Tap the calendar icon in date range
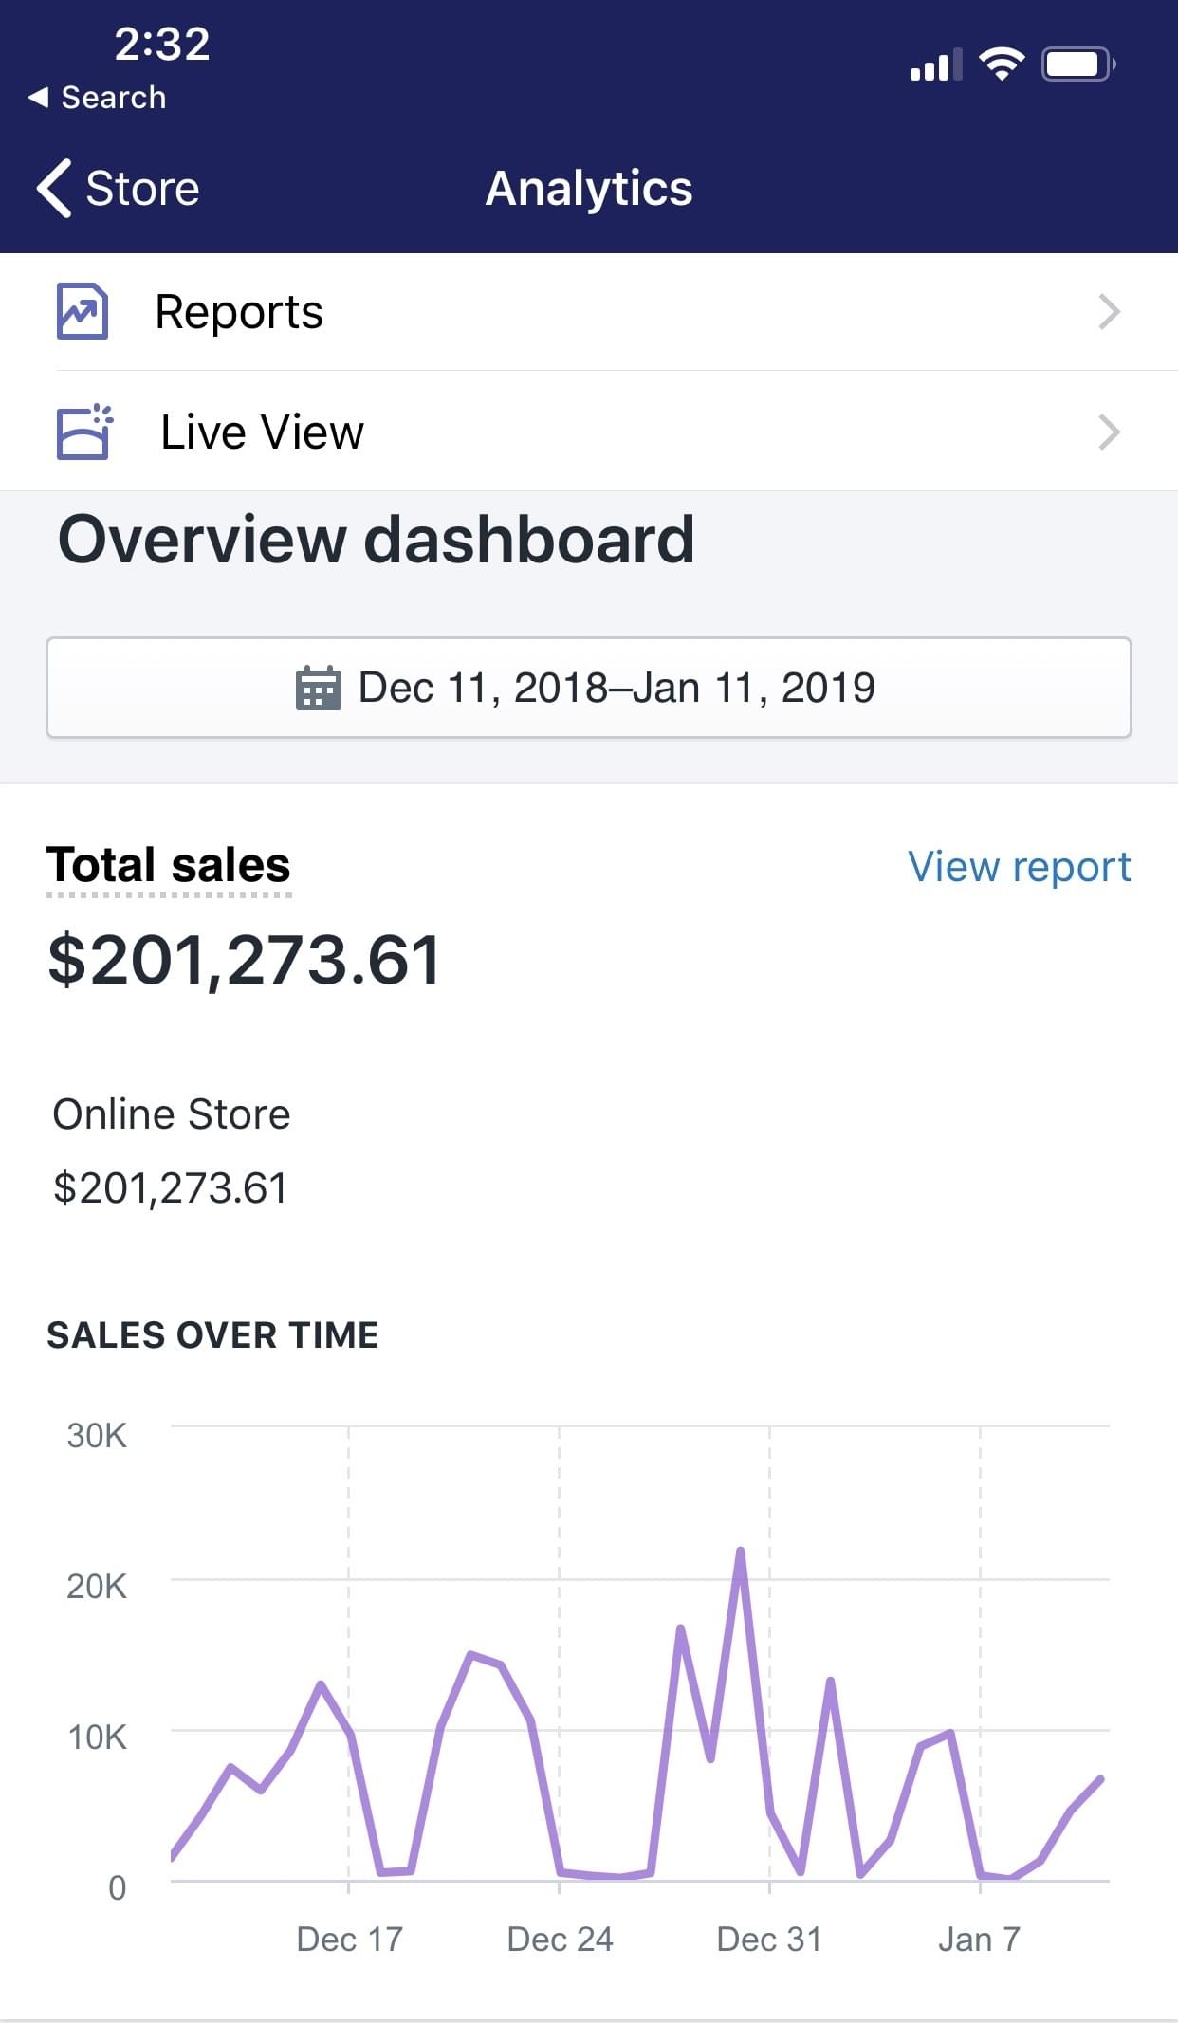Screen dimensions: 1178x2023 (x=318, y=689)
